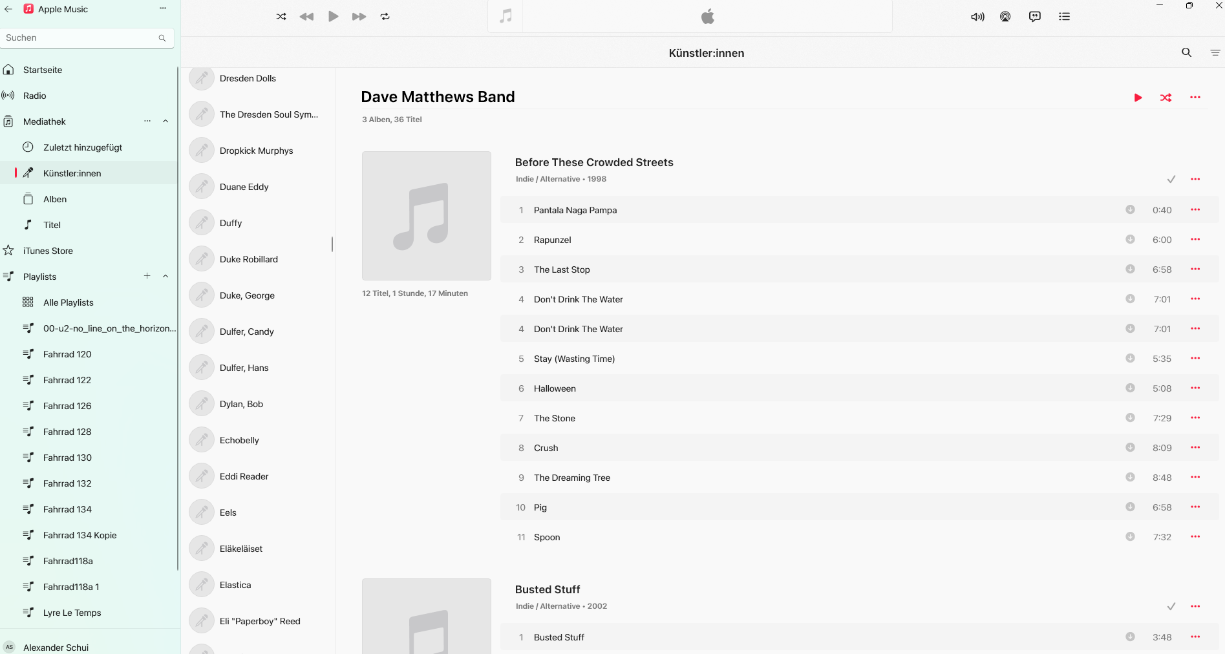The image size is (1225, 654).
Task: Download the song The Last Stop
Action: [1130, 269]
